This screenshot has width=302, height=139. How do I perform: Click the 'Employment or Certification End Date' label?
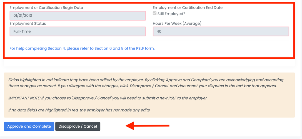[188, 8]
